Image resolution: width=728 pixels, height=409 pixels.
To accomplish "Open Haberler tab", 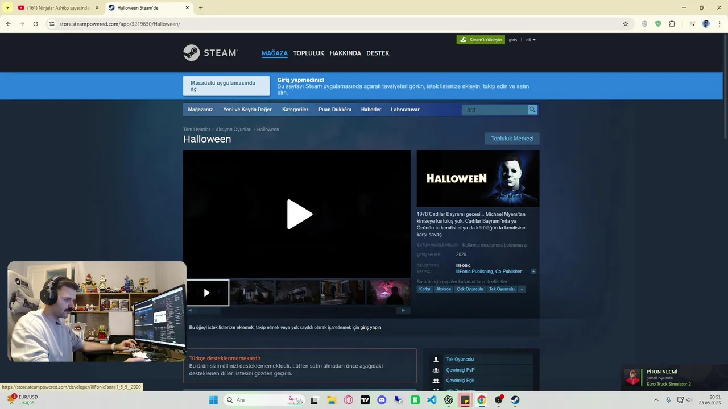I will [371, 110].
